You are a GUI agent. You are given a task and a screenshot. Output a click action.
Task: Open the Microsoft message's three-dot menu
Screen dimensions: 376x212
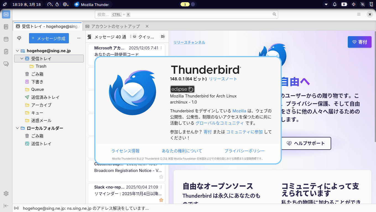tap(161, 48)
